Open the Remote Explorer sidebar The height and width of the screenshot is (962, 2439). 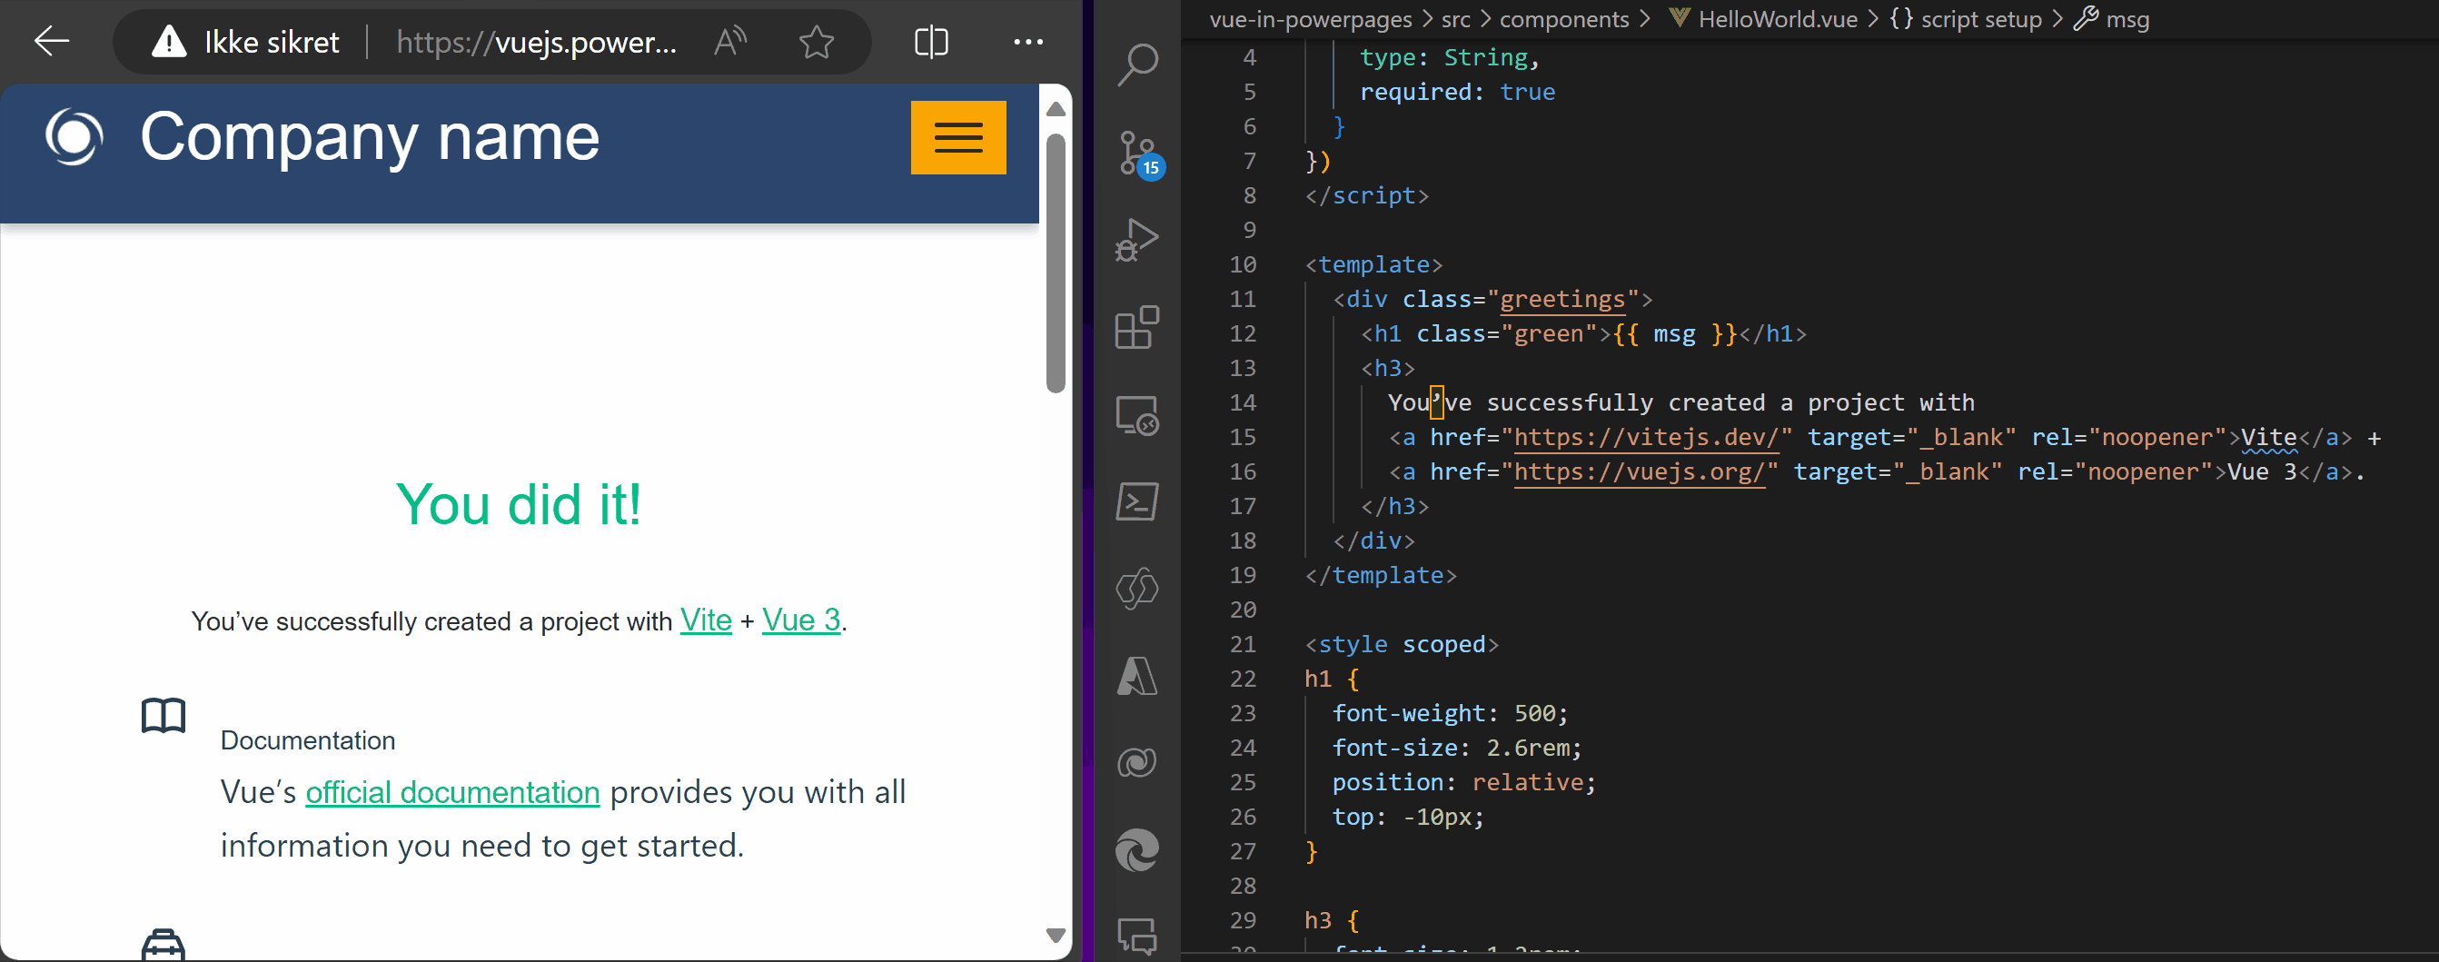click(1136, 413)
